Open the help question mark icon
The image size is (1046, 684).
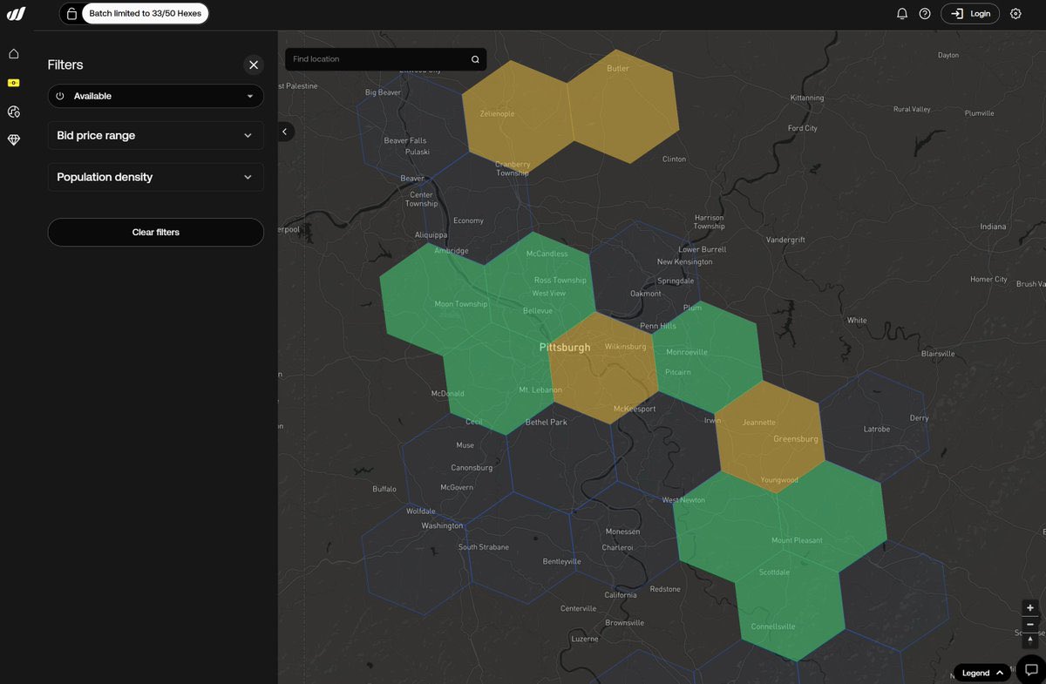(x=925, y=14)
